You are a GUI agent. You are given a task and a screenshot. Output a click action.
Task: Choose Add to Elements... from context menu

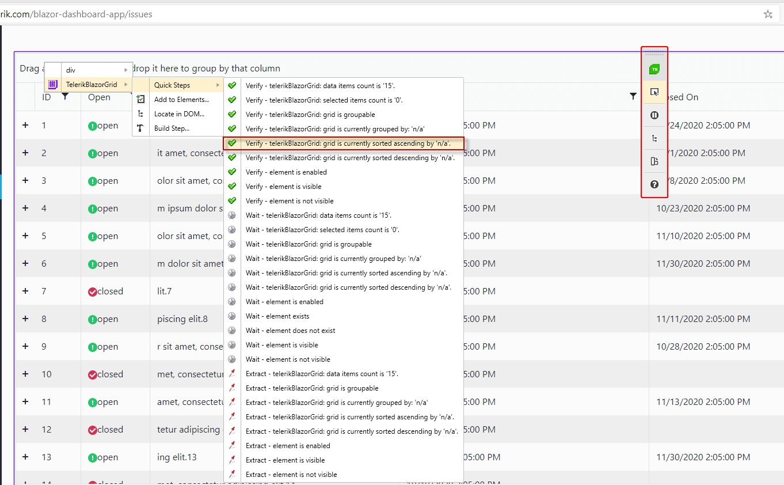[x=178, y=100]
